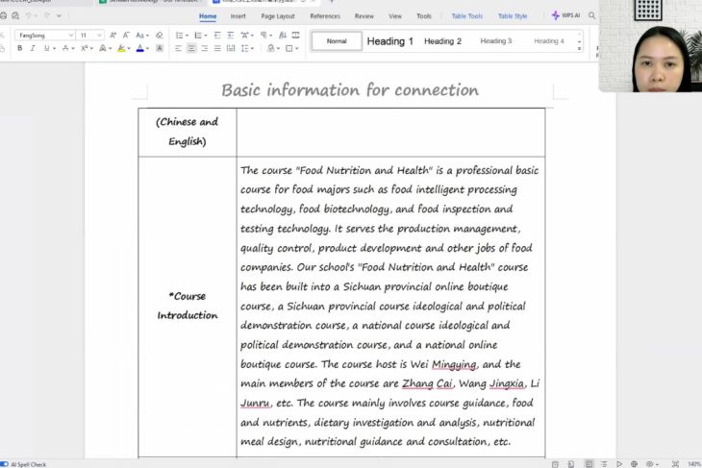Click the fit-to-page zoom icon in status bar
Image resolution: width=702 pixels, height=468 pixels.
tap(675, 464)
